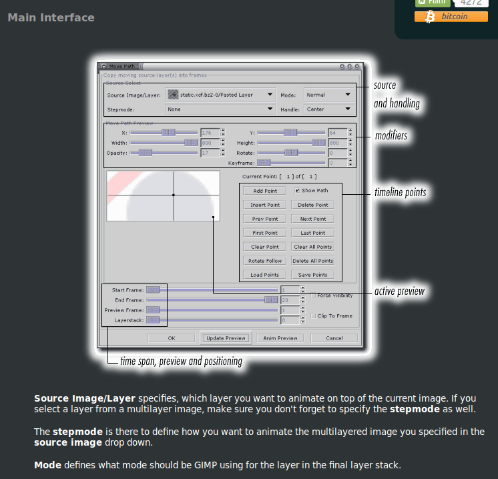Click the Y position slider
This screenshot has height=479, width=498.
point(291,133)
